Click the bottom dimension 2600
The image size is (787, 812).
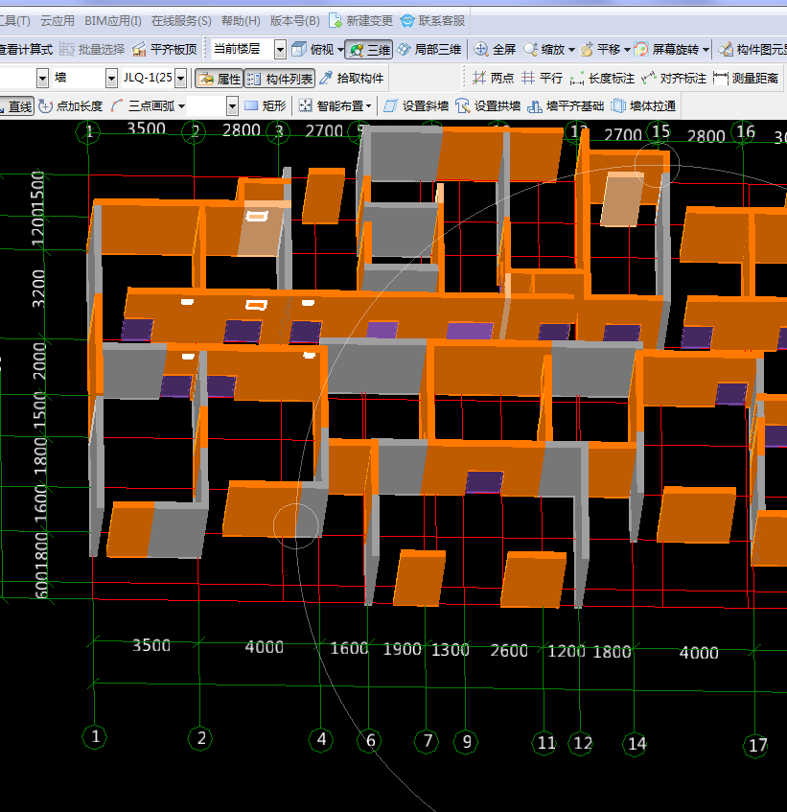pos(509,650)
